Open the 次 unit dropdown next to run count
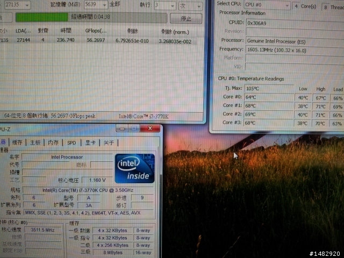344x258 pixels. point(190,6)
